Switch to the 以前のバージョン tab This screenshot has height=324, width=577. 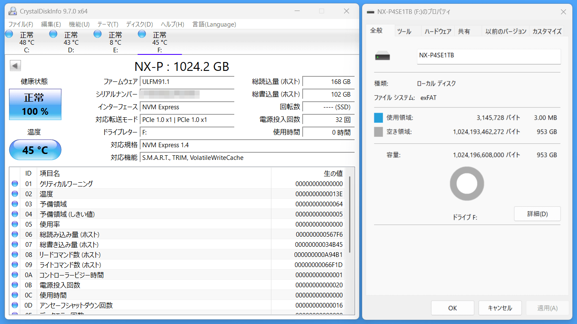pos(506,31)
